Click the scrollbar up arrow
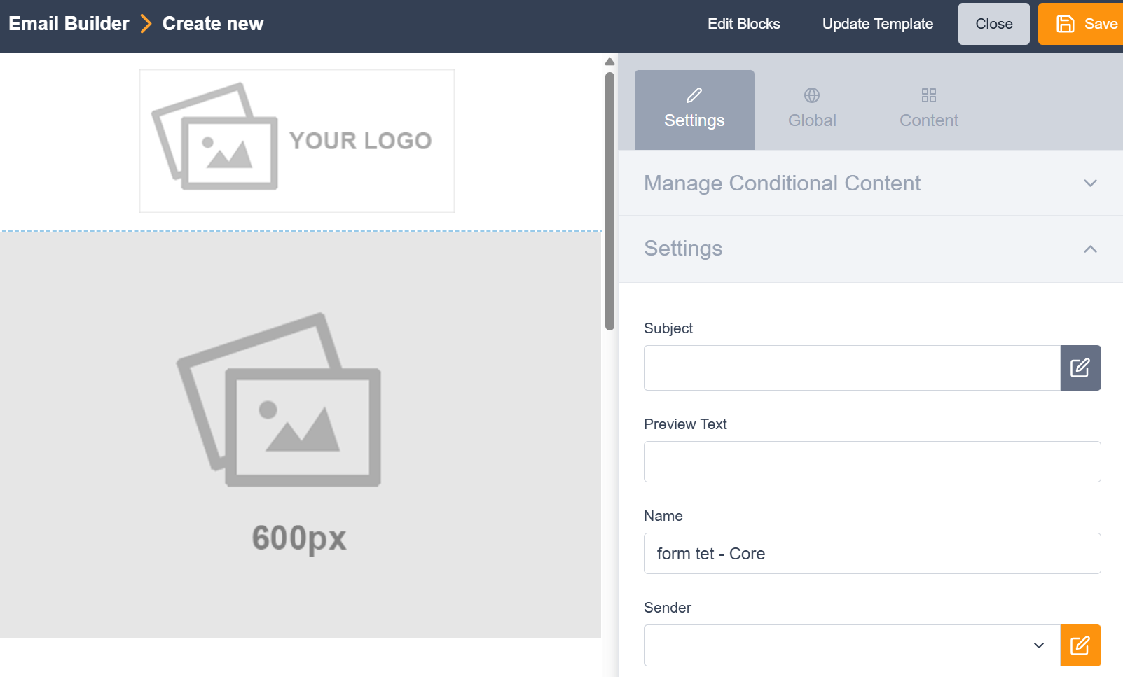Viewport: 1123px width, 677px height. pos(609,62)
